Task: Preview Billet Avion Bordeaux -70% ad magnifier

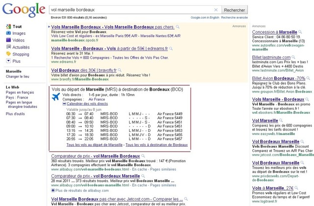Action: 308,78
